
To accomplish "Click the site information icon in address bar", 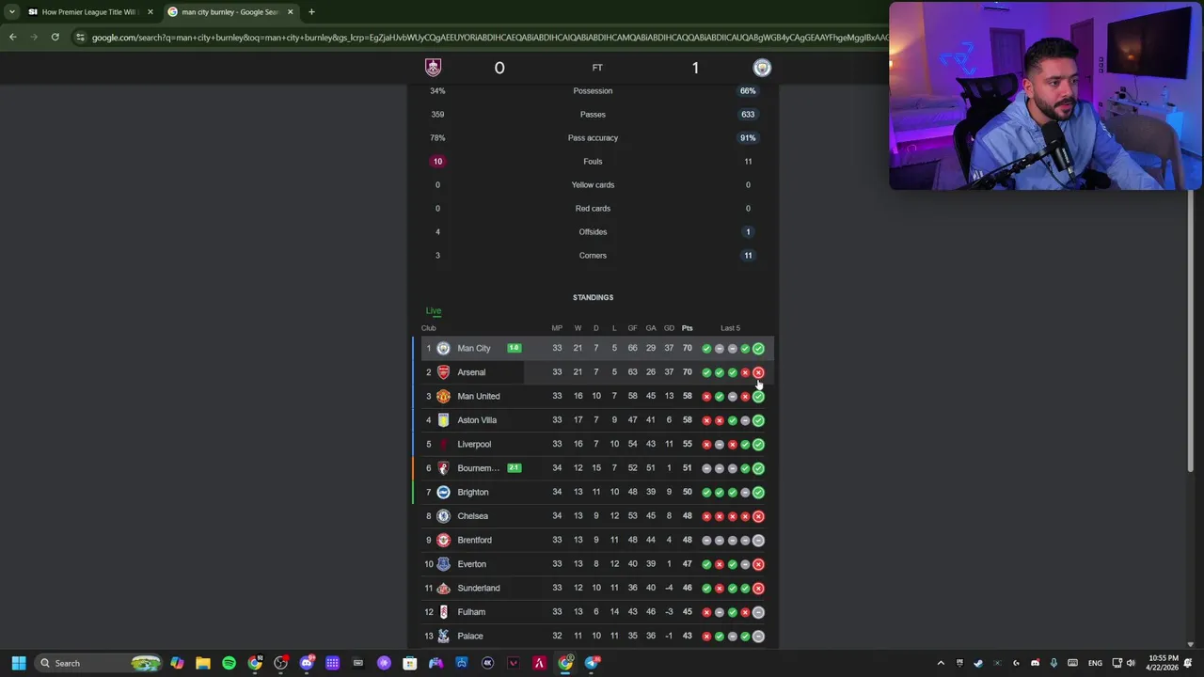I will tap(80, 37).
